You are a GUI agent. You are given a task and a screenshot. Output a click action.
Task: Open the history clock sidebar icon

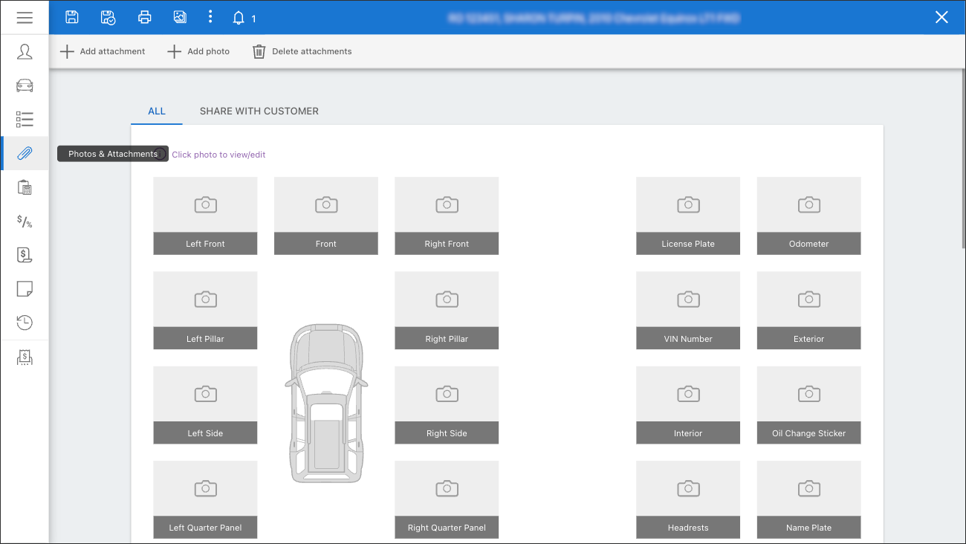pos(25,323)
